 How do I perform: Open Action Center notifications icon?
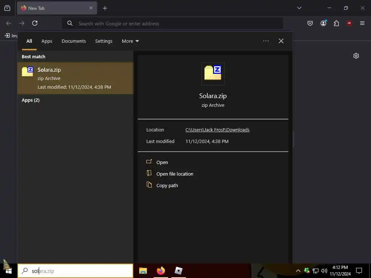[359, 271]
